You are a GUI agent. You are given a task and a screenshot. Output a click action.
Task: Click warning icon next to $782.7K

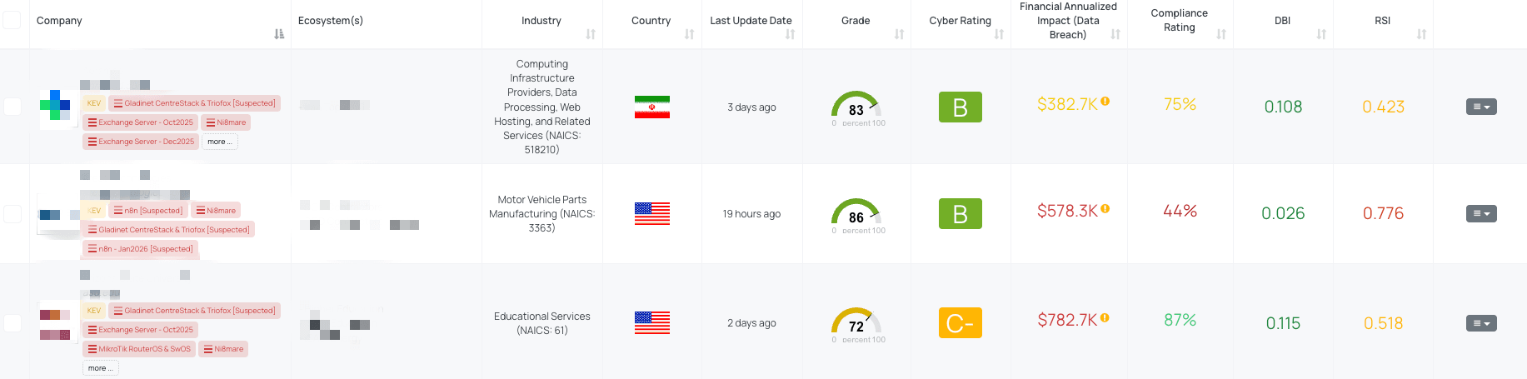1105,317
